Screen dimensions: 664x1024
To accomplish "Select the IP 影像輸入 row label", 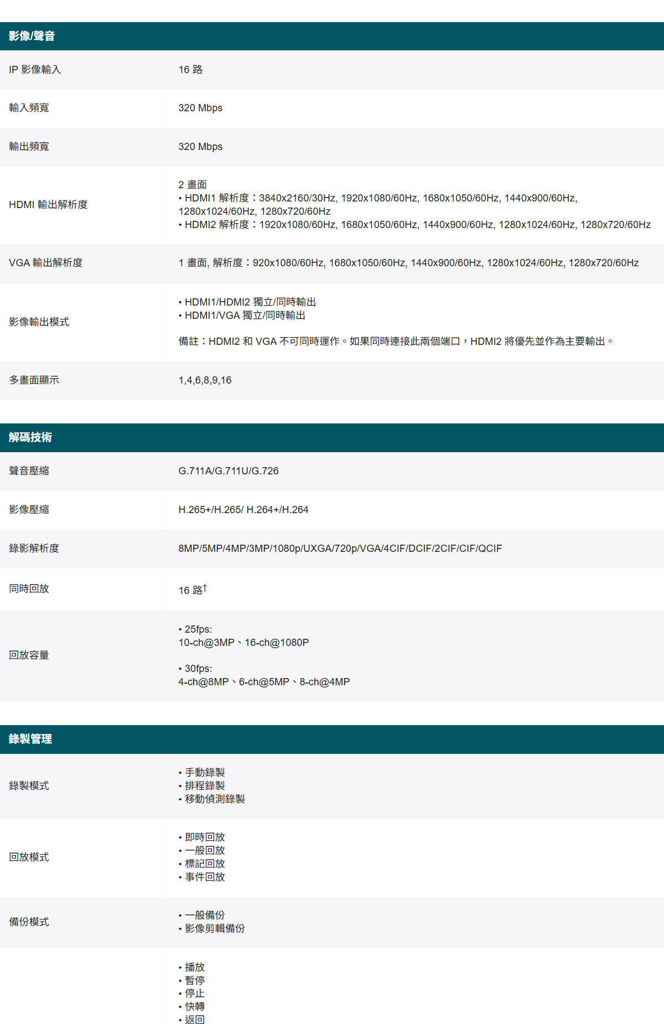I will coord(35,70).
